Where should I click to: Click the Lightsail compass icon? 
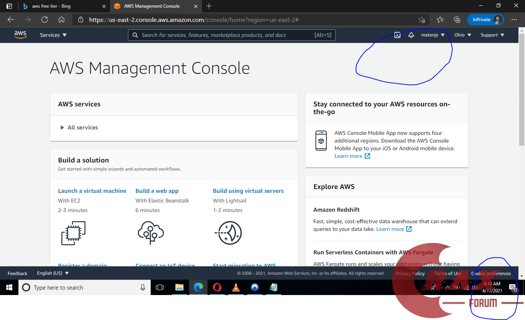[x=229, y=233]
